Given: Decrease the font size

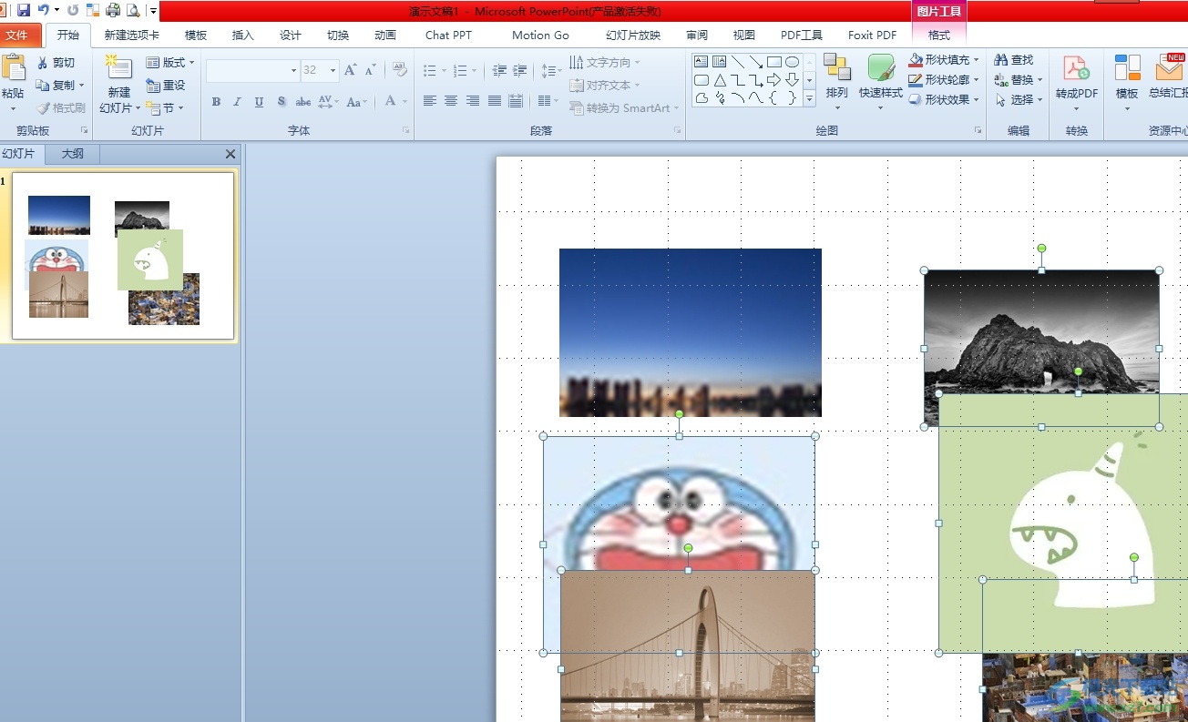Looking at the screenshot, I should click(371, 70).
